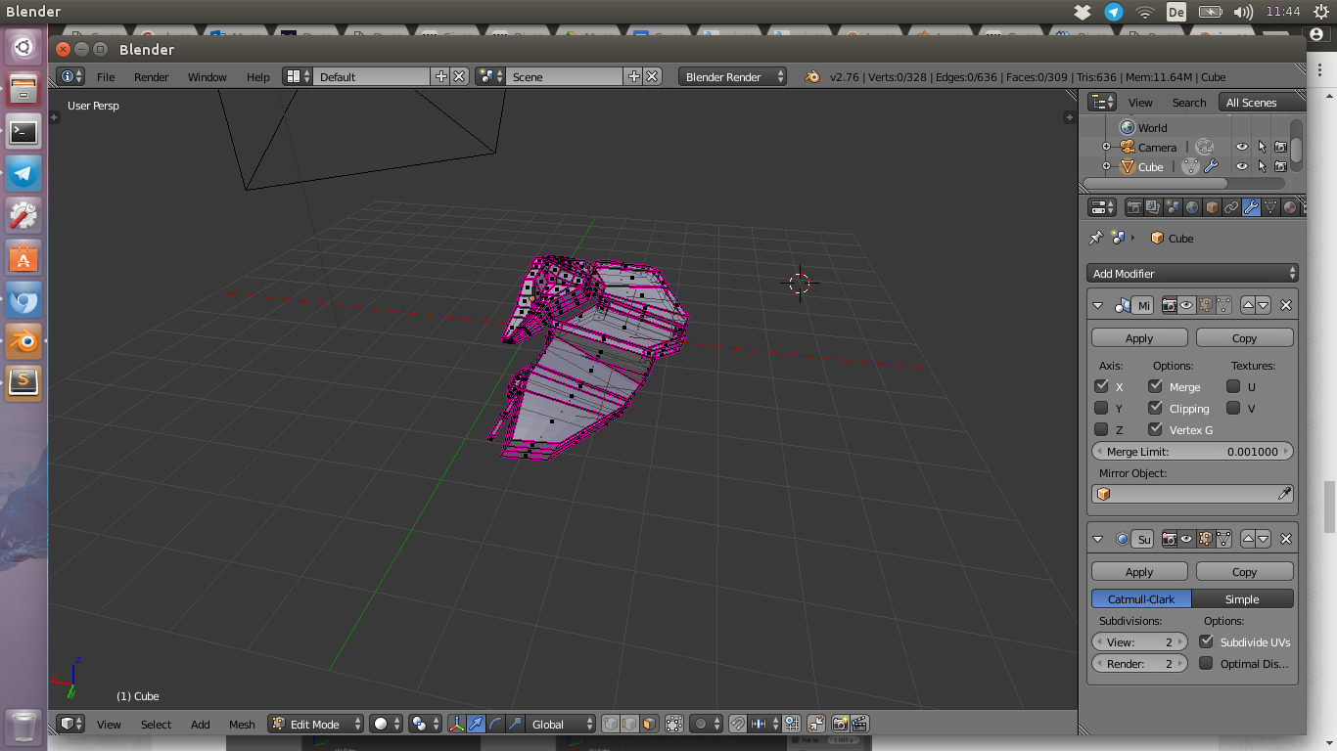Switch to edge select mode
Image resolution: width=1337 pixels, height=751 pixels.
[630, 724]
